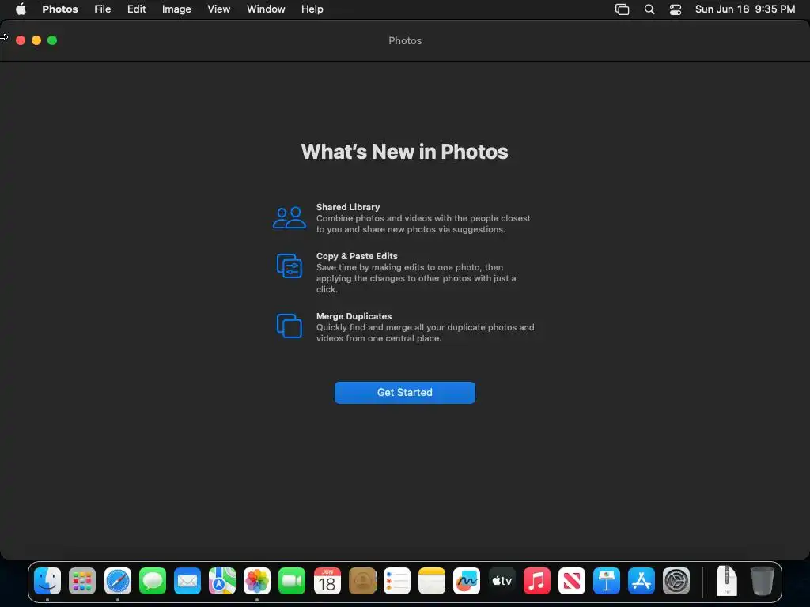Click the ZIP archive file in the Dock
810x607 pixels.
pos(726,581)
